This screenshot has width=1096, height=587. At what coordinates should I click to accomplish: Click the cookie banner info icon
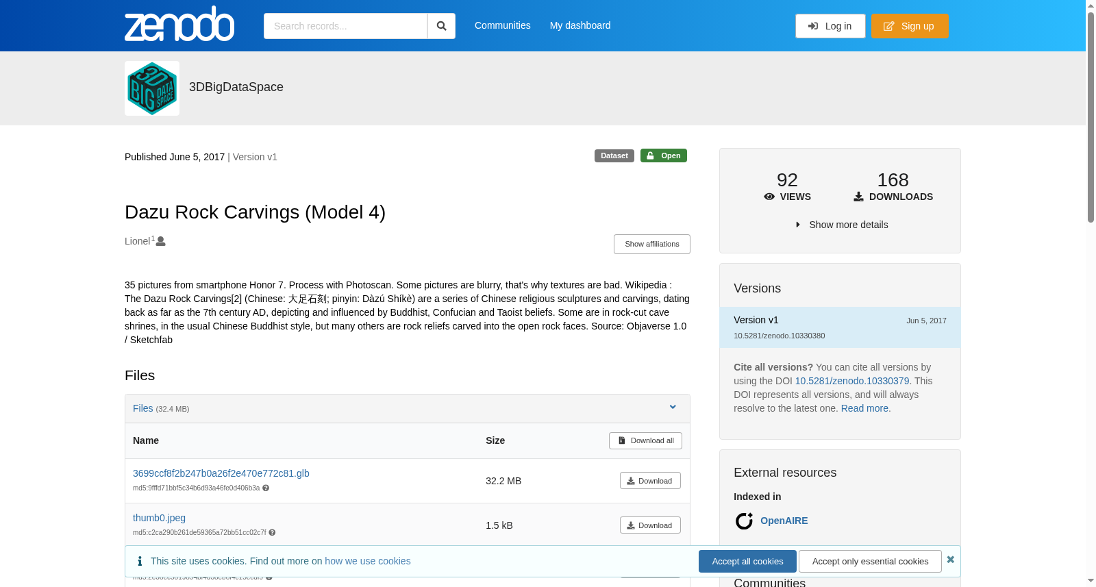tap(140, 561)
